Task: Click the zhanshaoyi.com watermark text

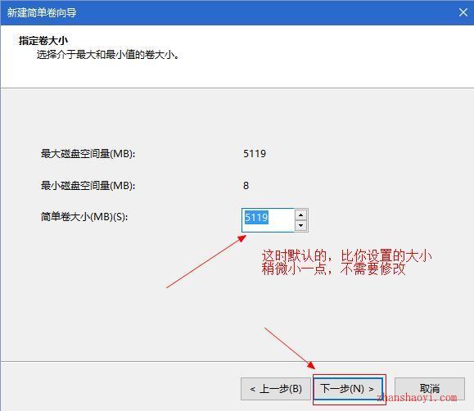Action: 418,397
